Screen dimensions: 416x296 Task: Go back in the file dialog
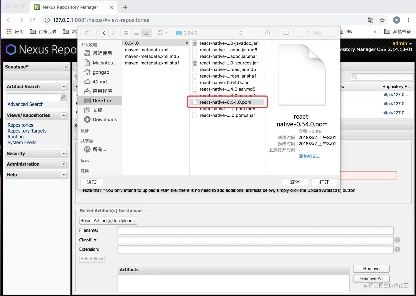click(x=104, y=33)
